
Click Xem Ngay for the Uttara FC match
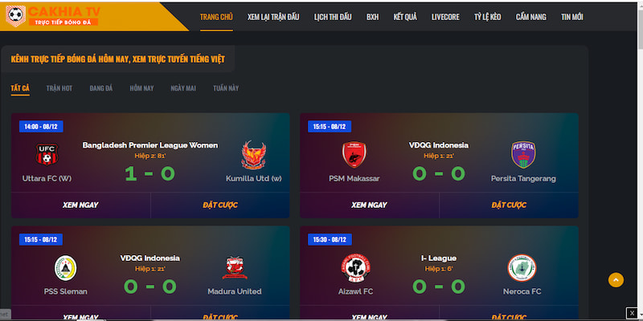pyautogui.click(x=80, y=205)
